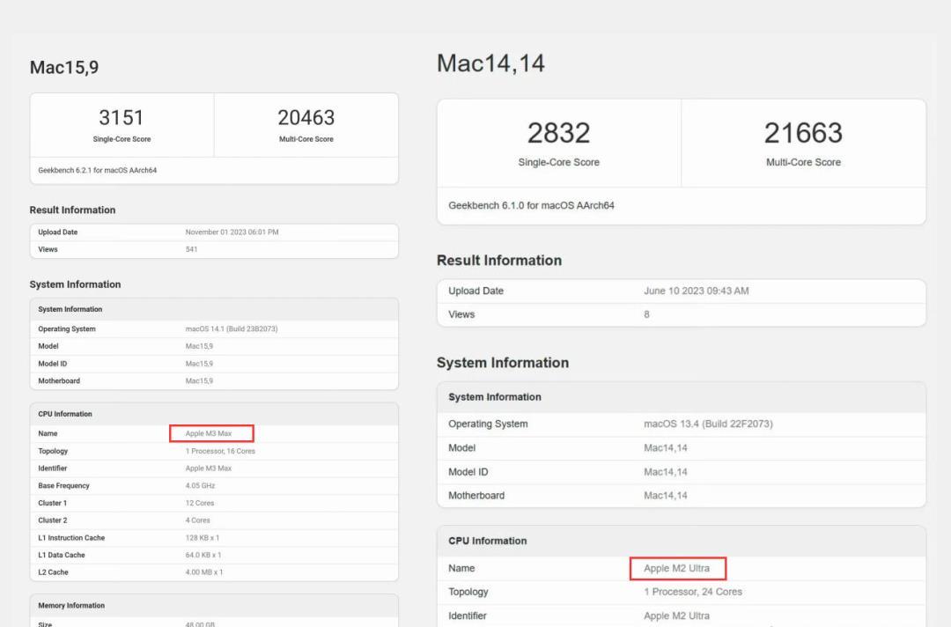Select the 20463 multi-core score
951x627 pixels.
coord(306,117)
